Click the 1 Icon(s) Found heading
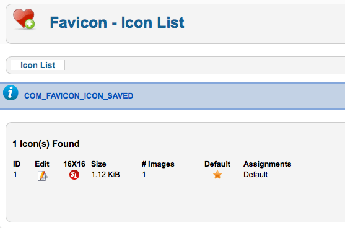The width and height of the screenshot is (345, 228). 46,144
